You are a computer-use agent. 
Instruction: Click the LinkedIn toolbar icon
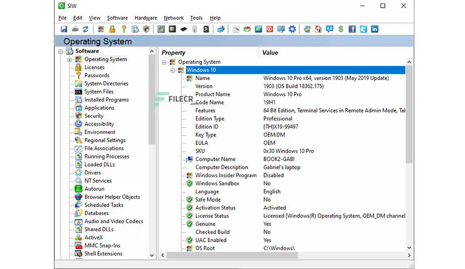coord(375,29)
